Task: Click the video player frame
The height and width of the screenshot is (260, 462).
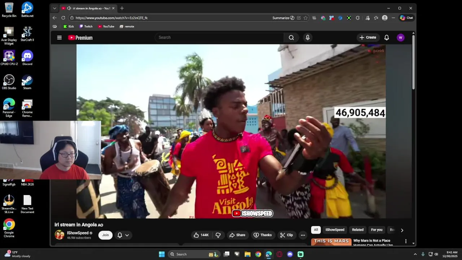Action: point(231,131)
